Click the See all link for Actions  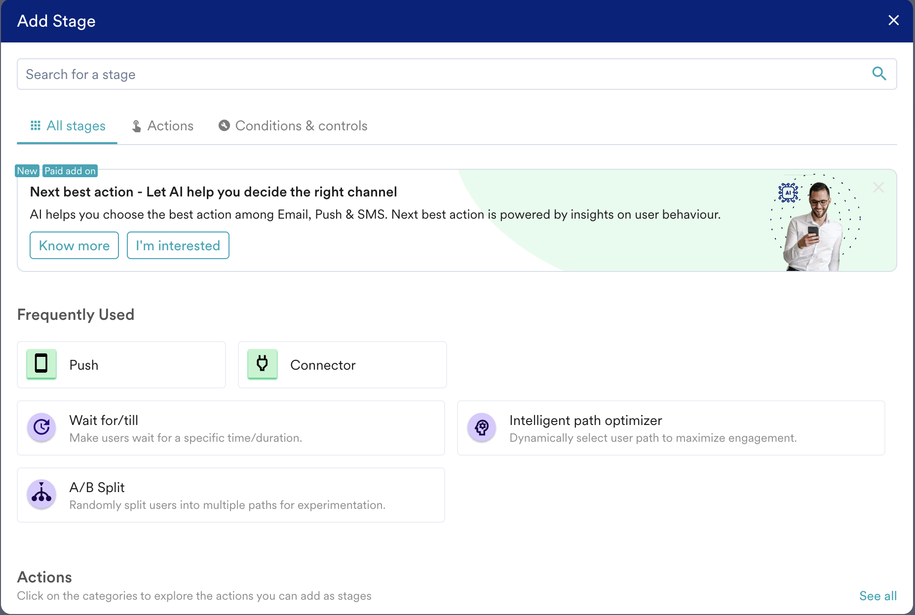pos(878,596)
